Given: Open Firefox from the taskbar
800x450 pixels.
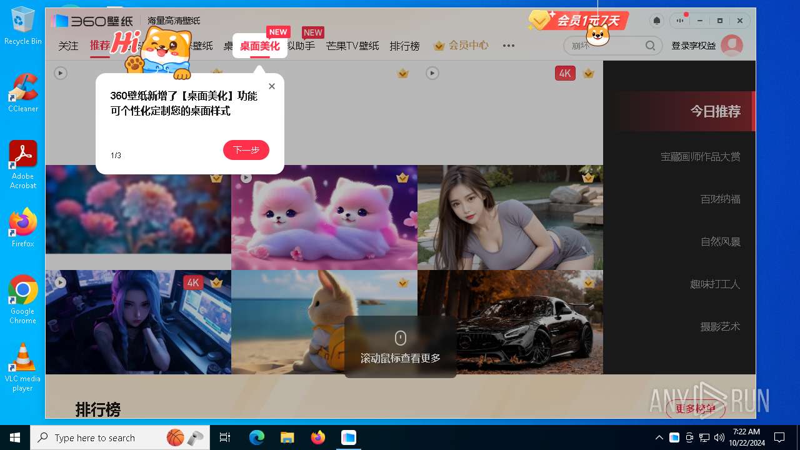Looking at the screenshot, I should (318, 437).
